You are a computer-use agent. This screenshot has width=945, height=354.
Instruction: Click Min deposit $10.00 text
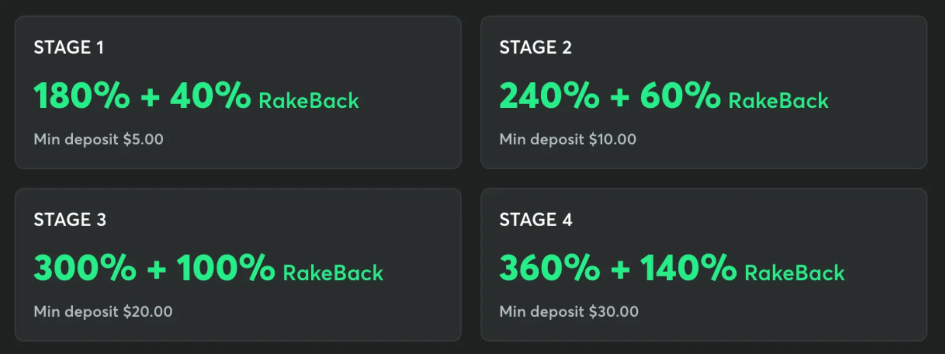[x=568, y=139]
